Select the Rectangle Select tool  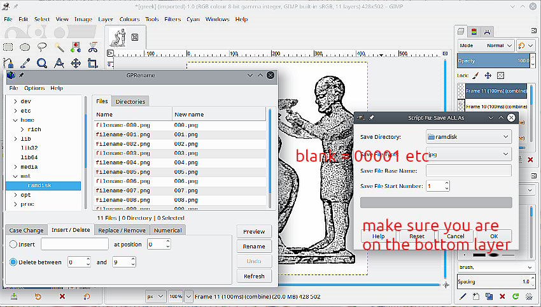8,47
